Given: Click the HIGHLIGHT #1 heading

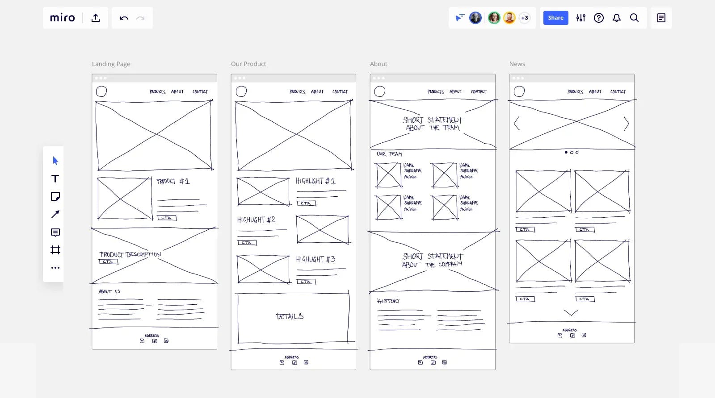Looking at the screenshot, I should pyautogui.click(x=315, y=181).
